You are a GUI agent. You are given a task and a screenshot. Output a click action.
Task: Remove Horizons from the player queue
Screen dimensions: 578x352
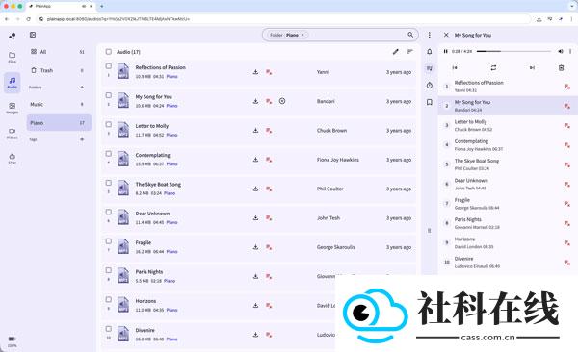pyautogui.click(x=567, y=242)
